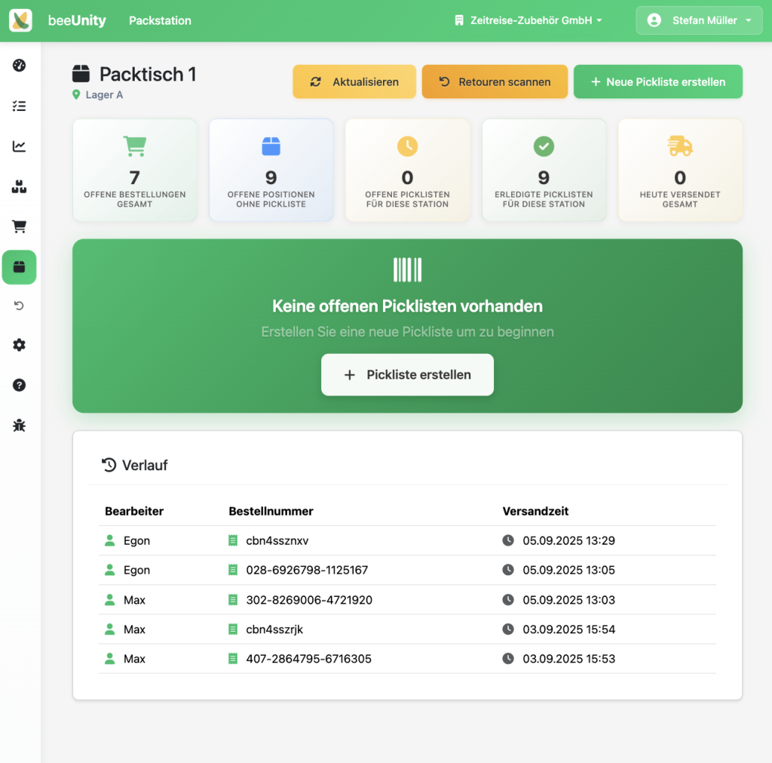The image size is (772, 763).
Task: Select the Packstation item in top bar
Action: tap(160, 21)
